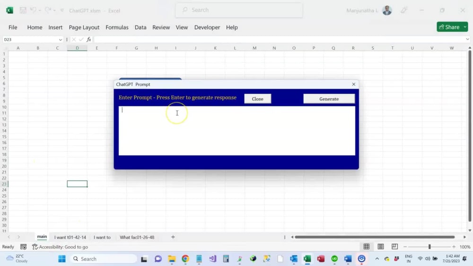Open the Formulas tab

click(117, 27)
